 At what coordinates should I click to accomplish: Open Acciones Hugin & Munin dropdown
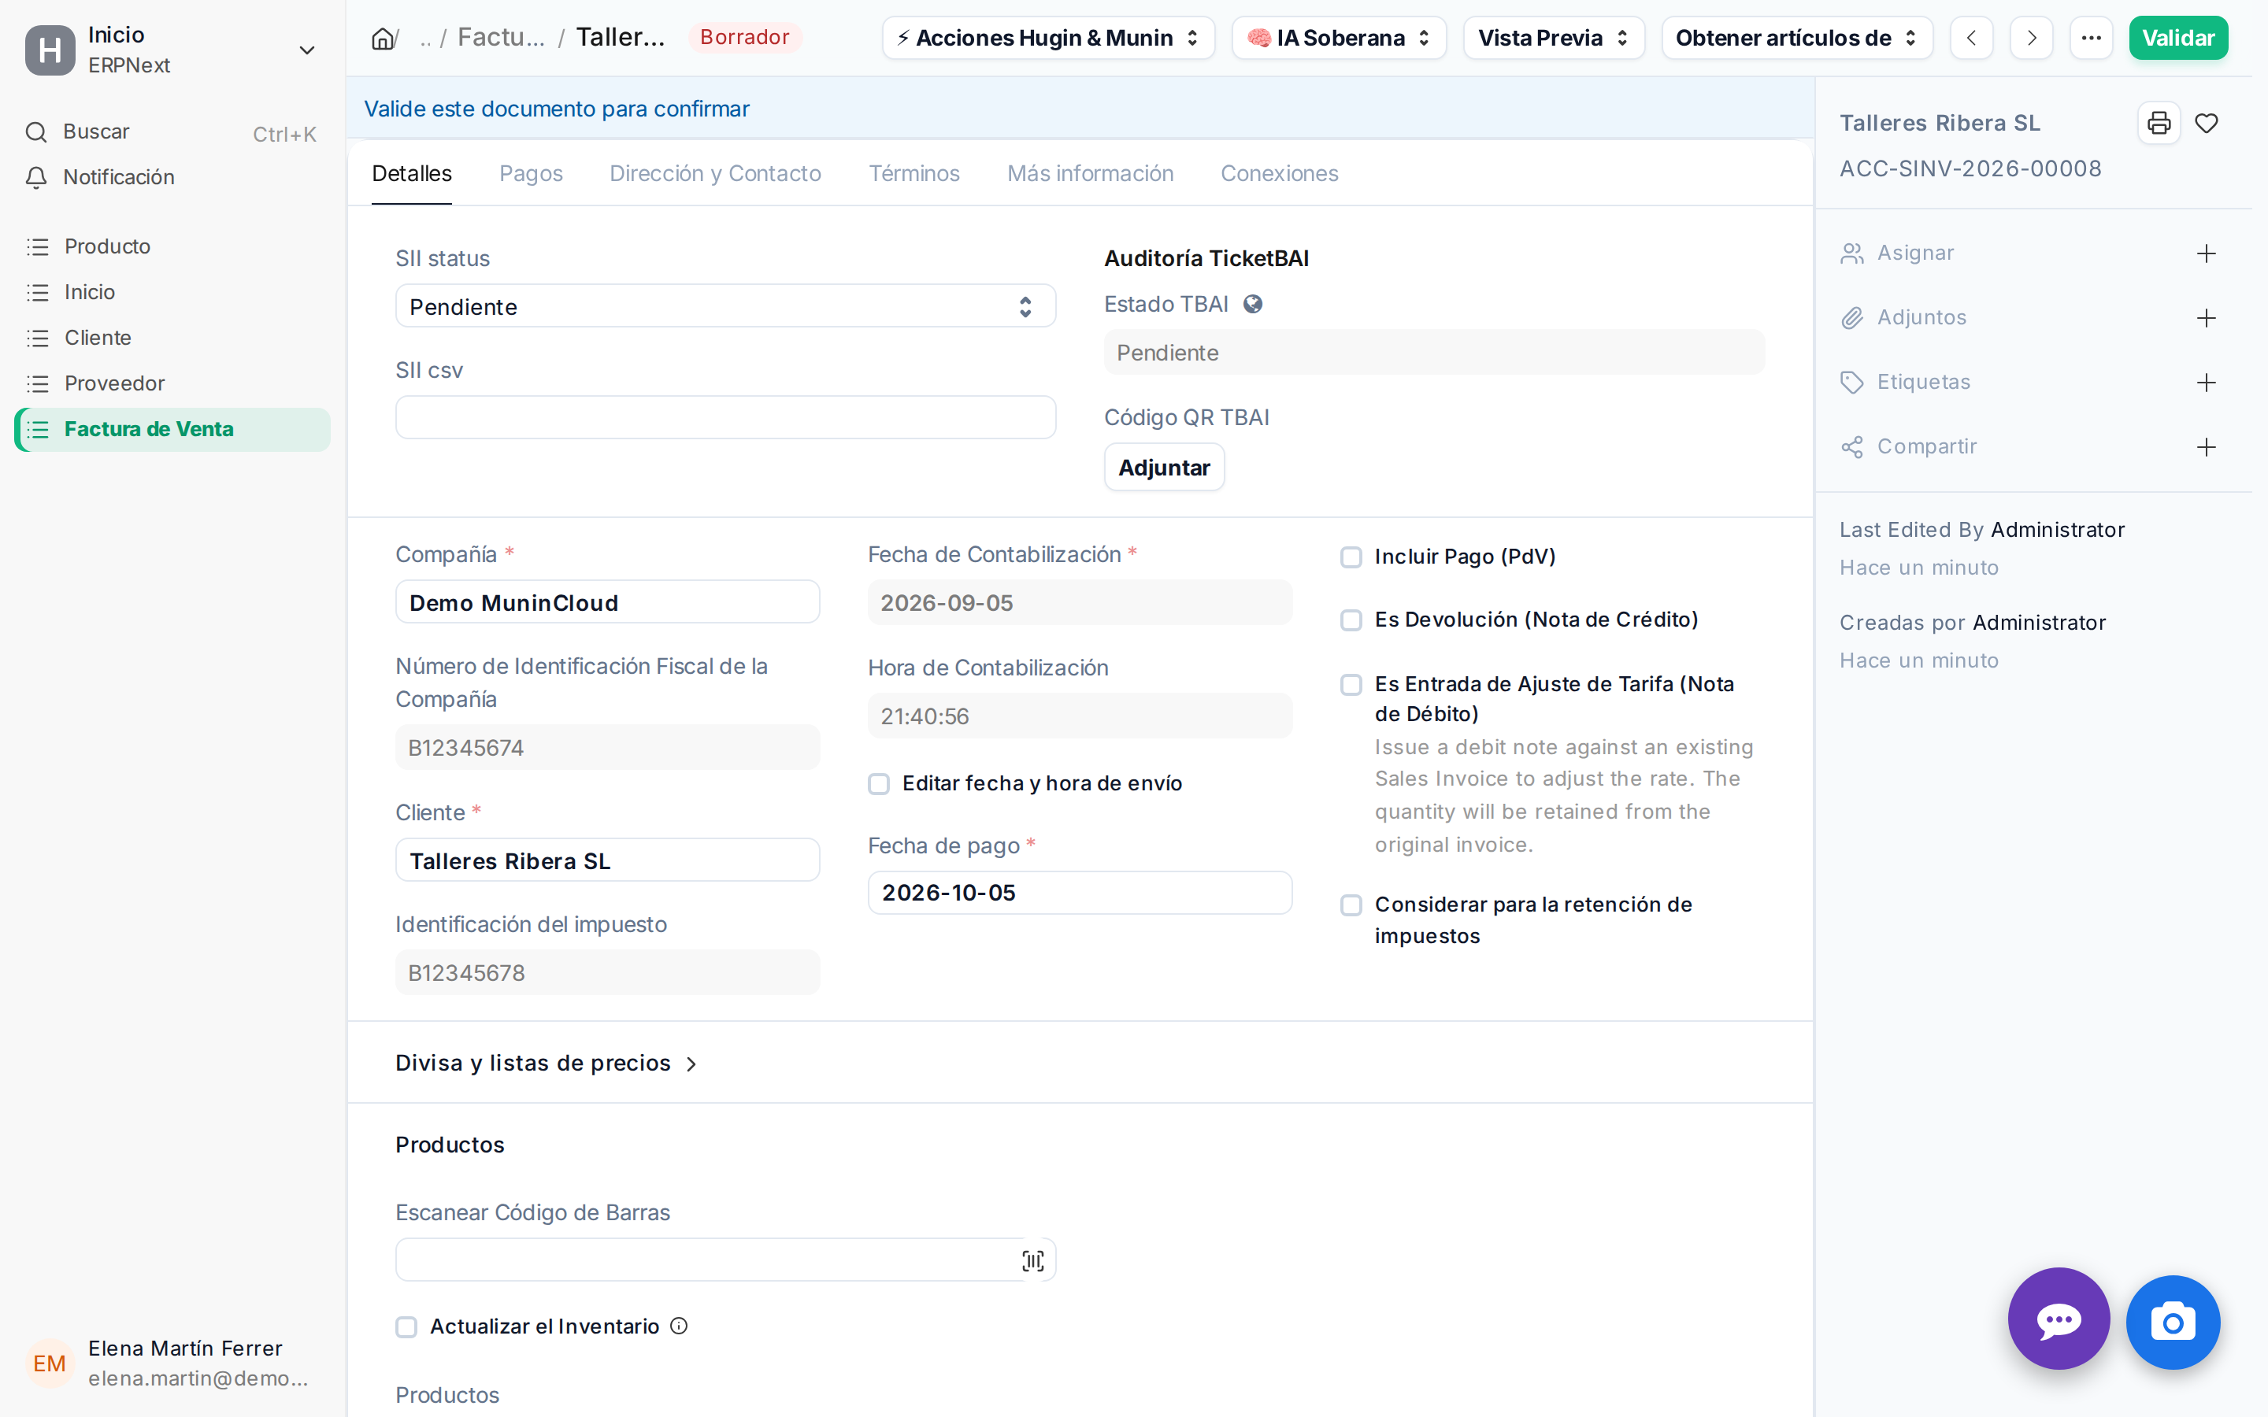point(1048,39)
